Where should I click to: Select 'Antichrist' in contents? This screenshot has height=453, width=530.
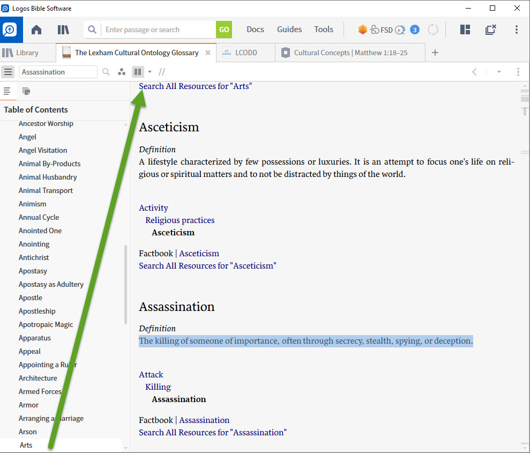tap(34, 258)
